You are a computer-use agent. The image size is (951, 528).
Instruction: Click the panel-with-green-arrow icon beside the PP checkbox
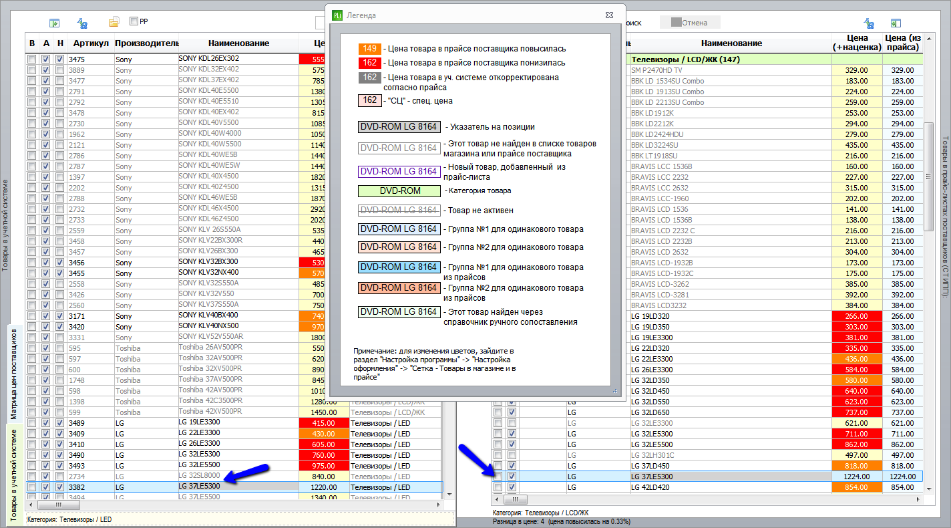(54, 23)
